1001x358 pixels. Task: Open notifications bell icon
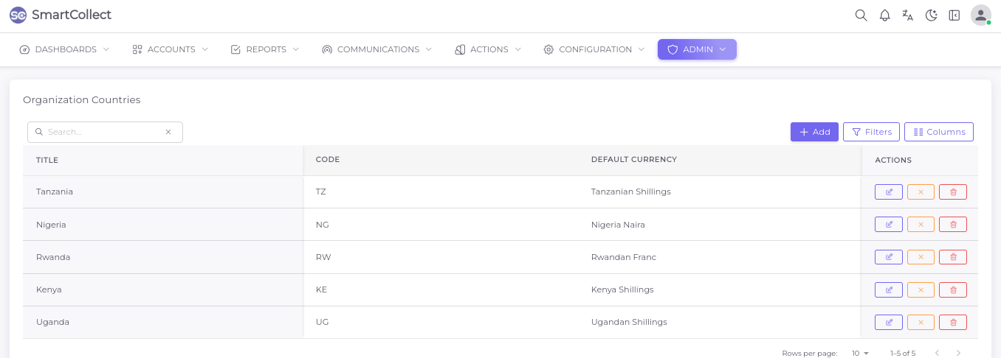(884, 15)
